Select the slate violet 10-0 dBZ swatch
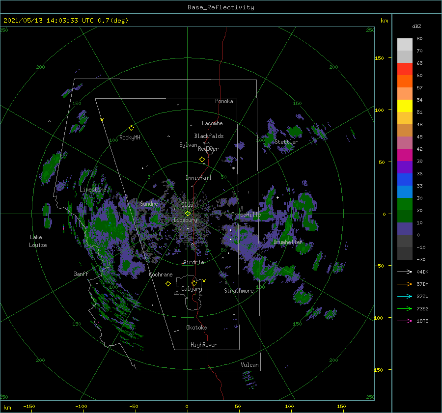Image resolution: width=442 pixels, height=413 pixels. pos(405,229)
